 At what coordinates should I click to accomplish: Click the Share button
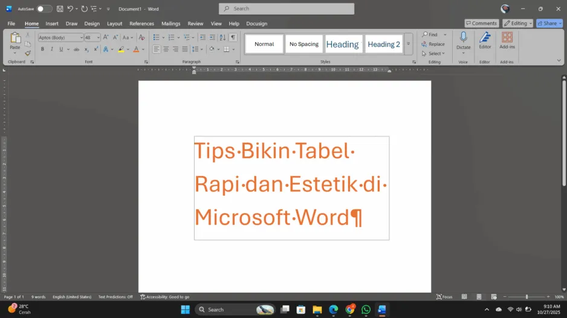[x=549, y=23]
